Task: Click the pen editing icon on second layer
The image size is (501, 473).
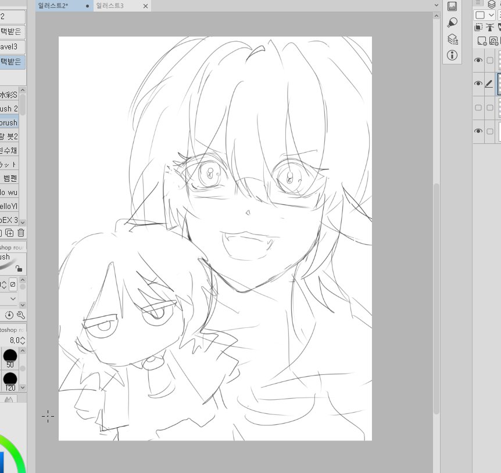Action: [x=489, y=84]
